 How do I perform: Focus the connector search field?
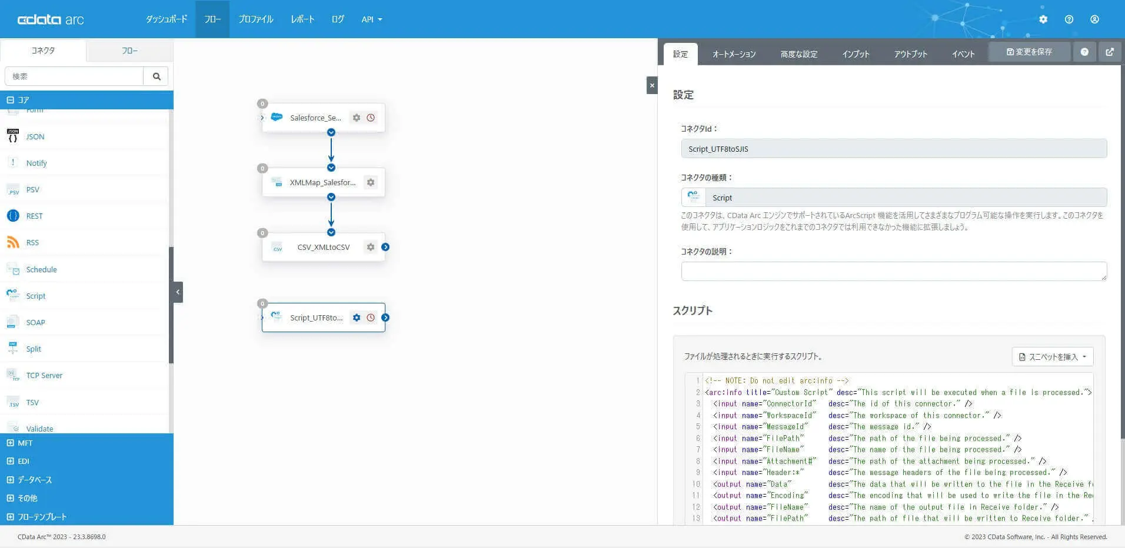[x=74, y=76]
